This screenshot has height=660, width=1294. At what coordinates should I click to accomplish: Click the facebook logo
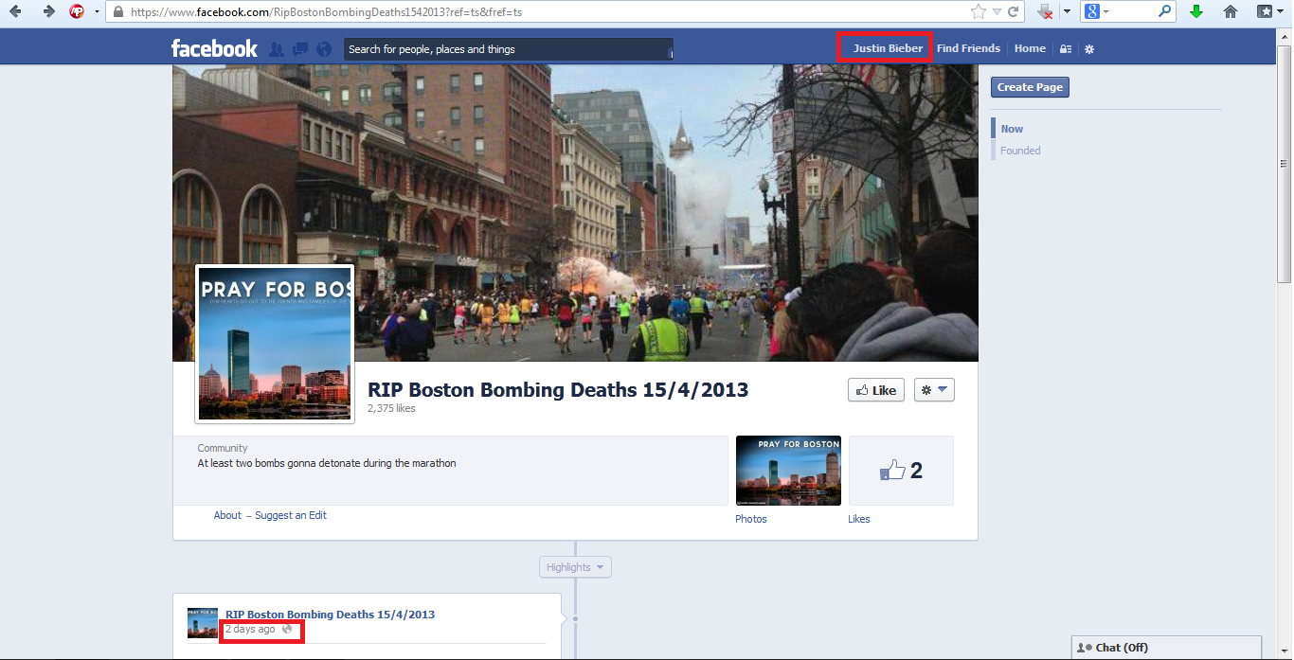[214, 48]
